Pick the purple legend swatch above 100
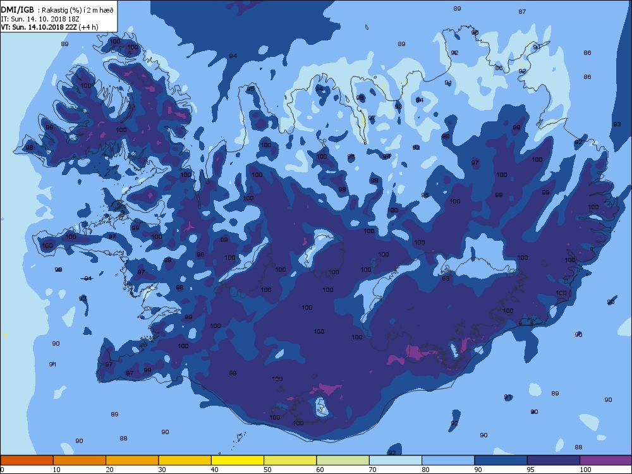The width and height of the screenshot is (632, 474). (606, 460)
